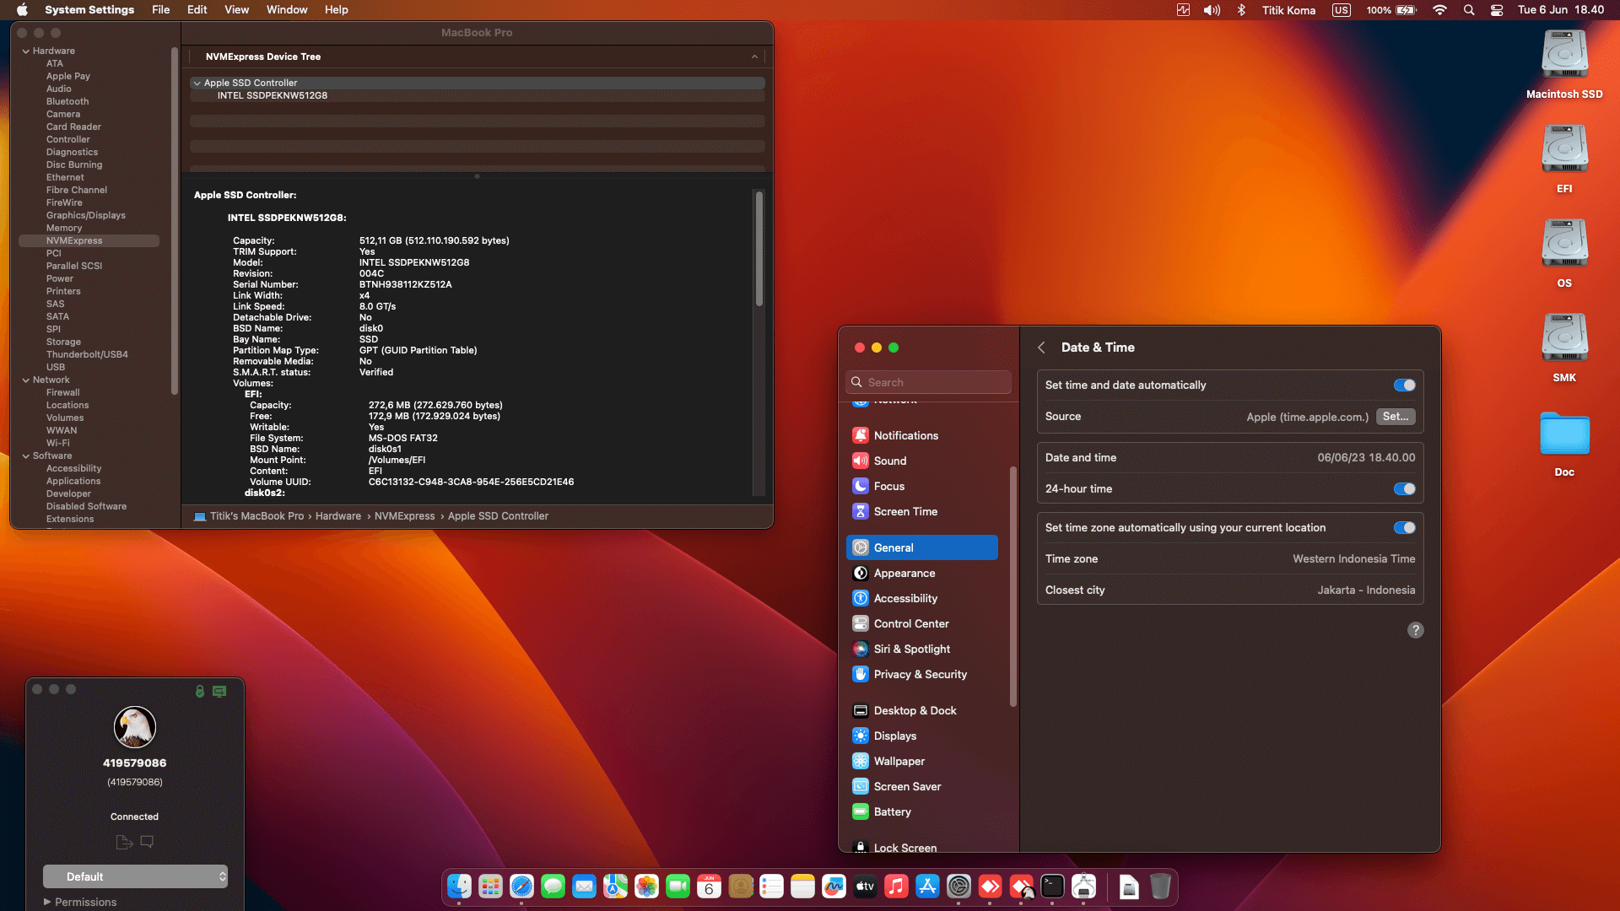The width and height of the screenshot is (1620, 911).
Task: Open Control Center in menu bar
Action: coord(1497,10)
